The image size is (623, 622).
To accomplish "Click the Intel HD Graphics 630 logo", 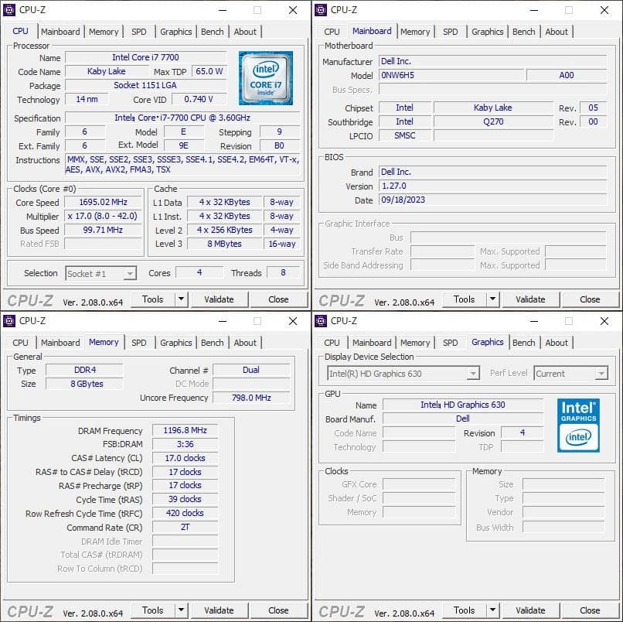I will (x=579, y=426).
